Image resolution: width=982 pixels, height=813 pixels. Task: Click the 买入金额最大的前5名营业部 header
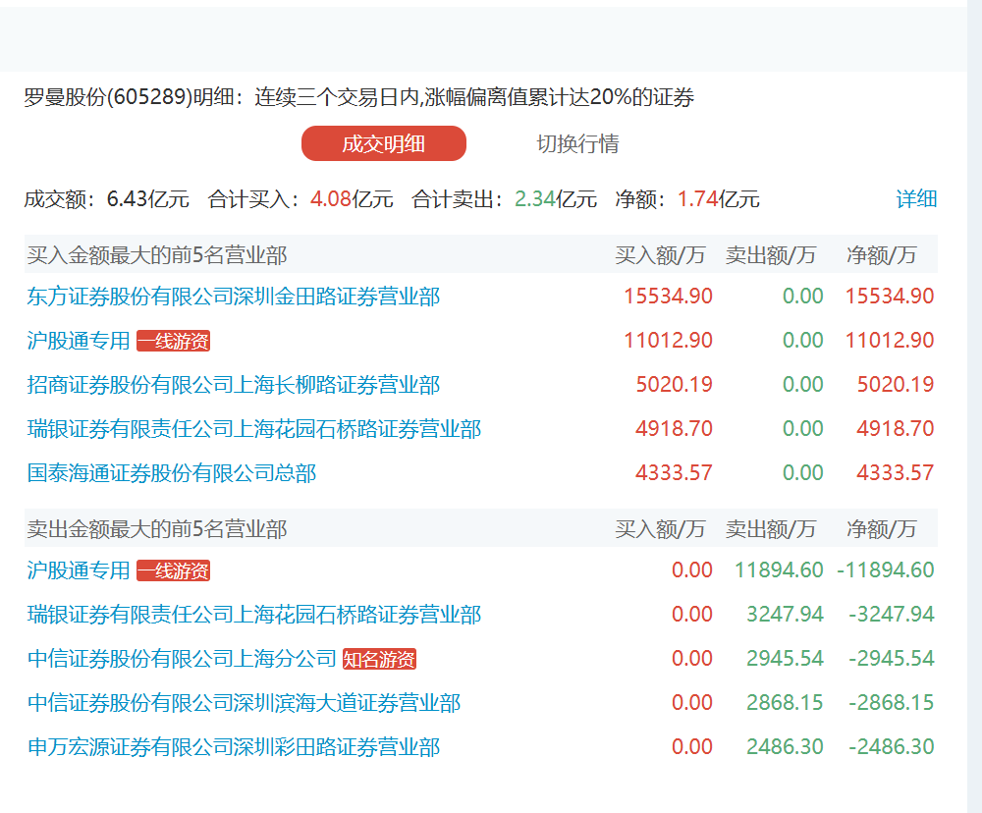[156, 255]
